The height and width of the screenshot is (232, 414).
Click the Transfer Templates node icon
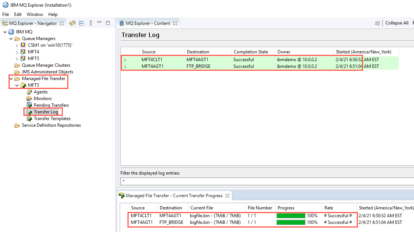pyautogui.click(x=29, y=119)
